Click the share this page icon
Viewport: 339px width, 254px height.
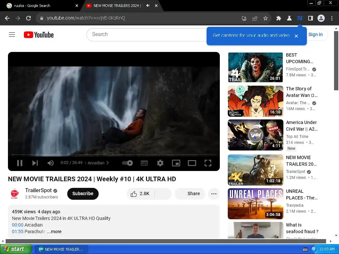[x=255, y=19]
